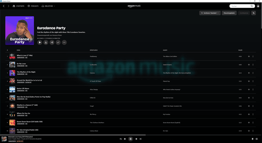This screenshot has height=143, width=262.
Task: Toggle shuffle in bottom player bar
Action: [x=140, y=139]
